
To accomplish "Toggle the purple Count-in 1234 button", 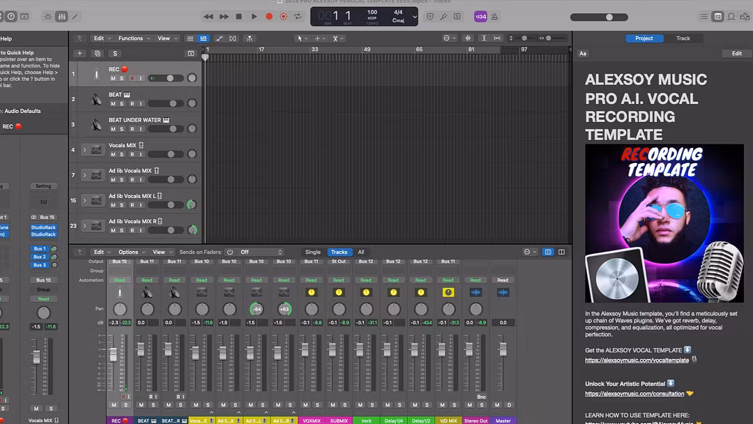I will [480, 17].
